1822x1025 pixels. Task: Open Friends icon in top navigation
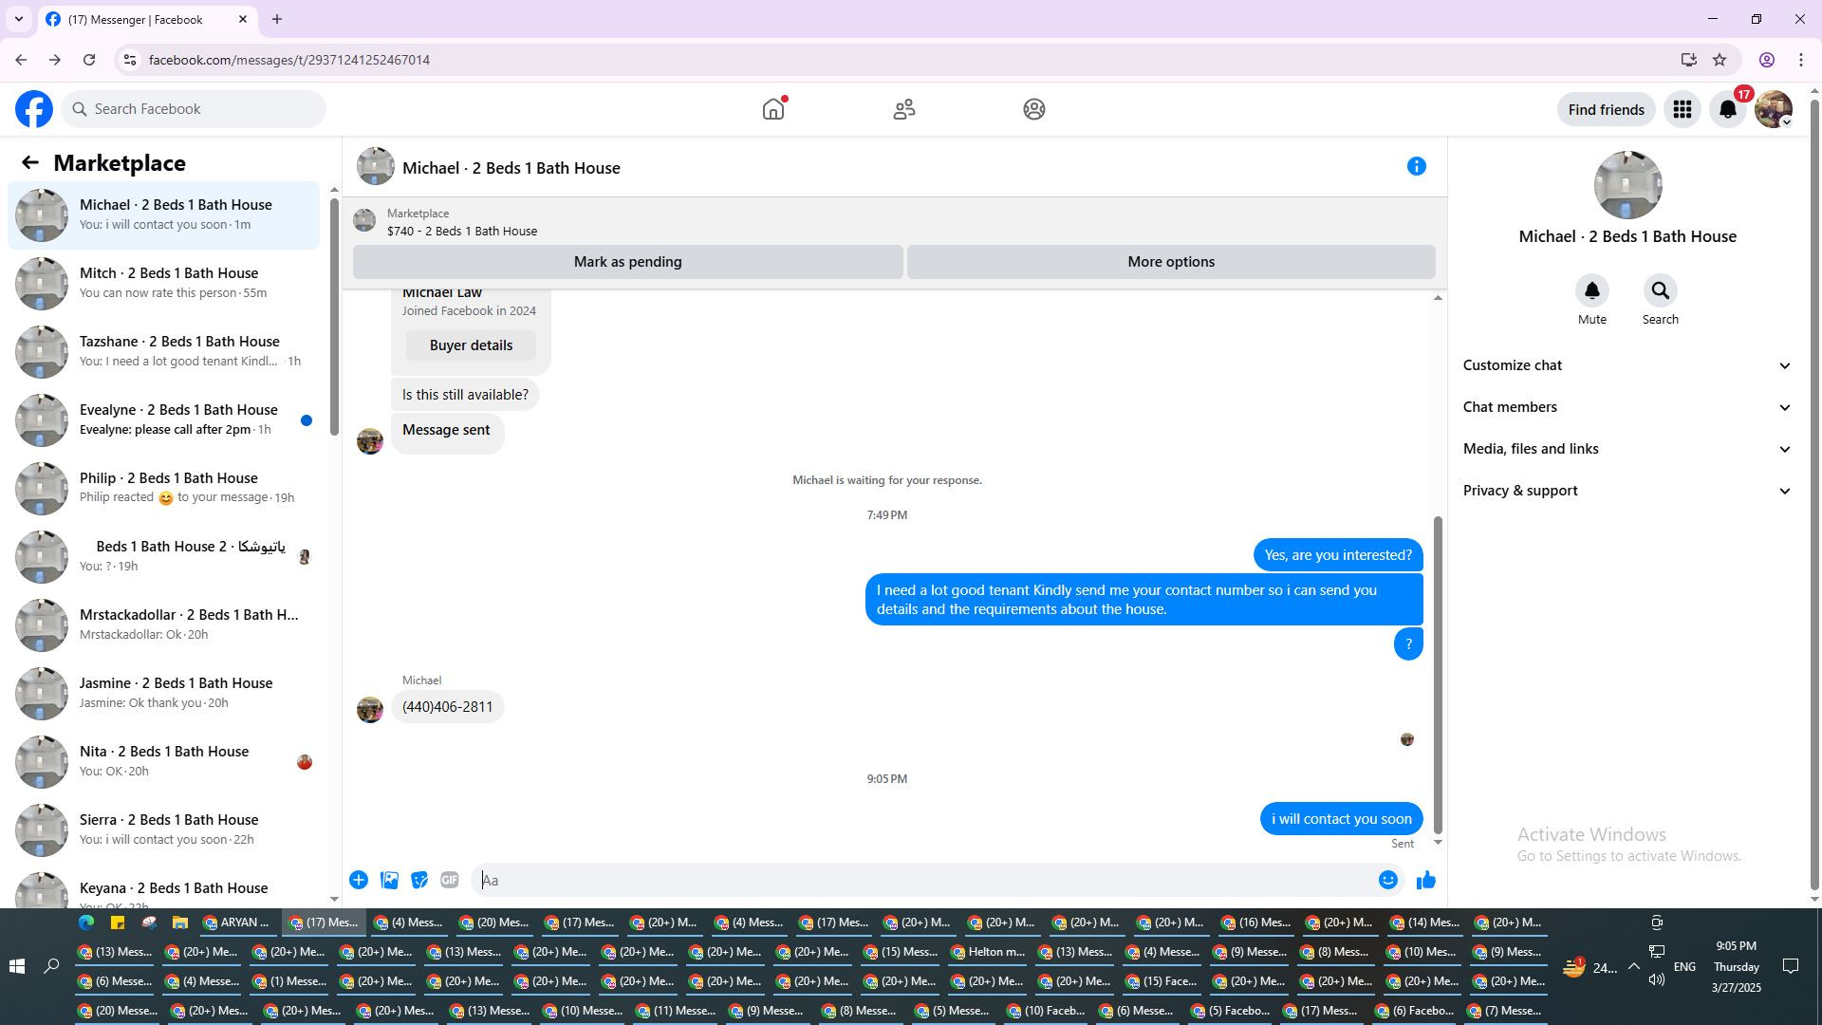pos(904,109)
